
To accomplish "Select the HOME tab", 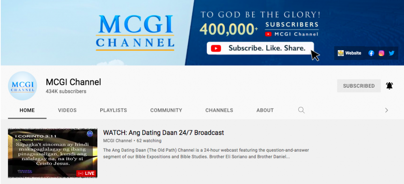I will tap(27, 110).
